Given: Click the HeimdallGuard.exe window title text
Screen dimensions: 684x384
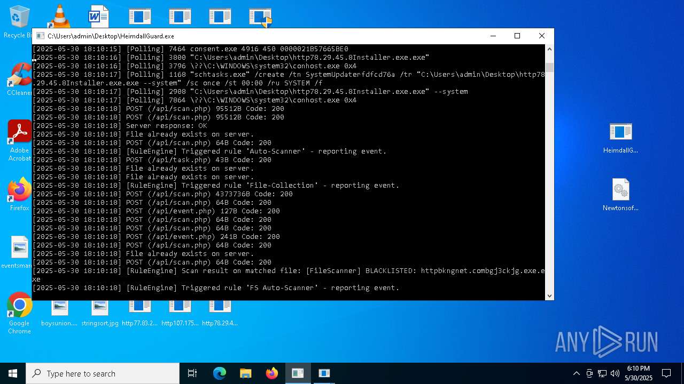Looking at the screenshot, I should point(111,36).
